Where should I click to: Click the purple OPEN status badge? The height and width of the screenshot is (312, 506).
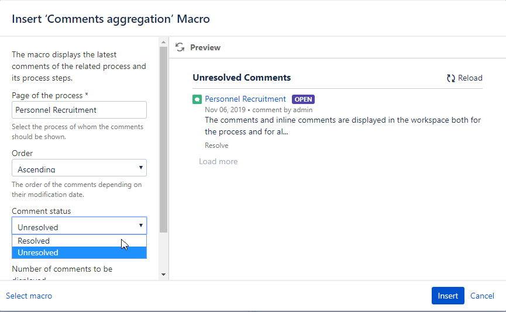303,99
